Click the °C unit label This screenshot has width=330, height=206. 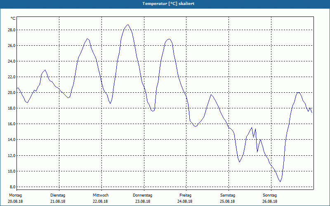point(13,19)
